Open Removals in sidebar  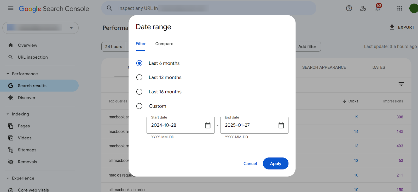tap(27, 162)
